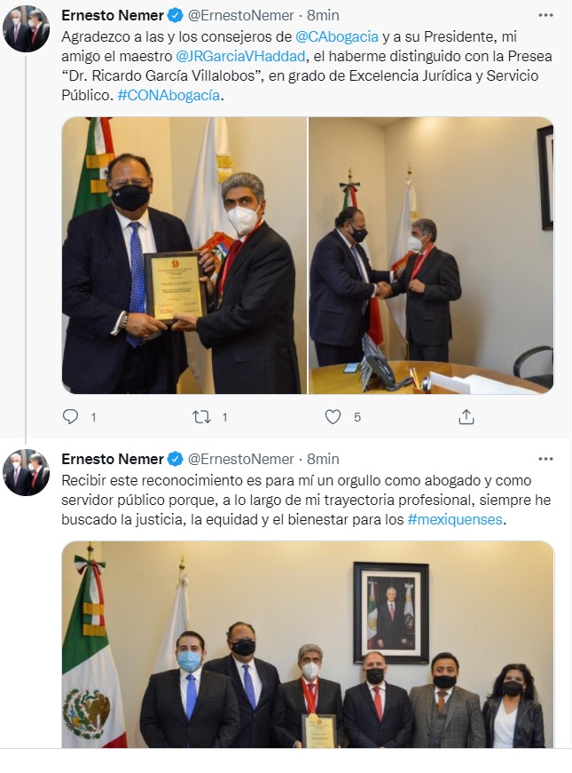Open the #CONAbogacía hashtag
Image resolution: width=572 pixels, height=773 pixels.
click(x=169, y=95)
